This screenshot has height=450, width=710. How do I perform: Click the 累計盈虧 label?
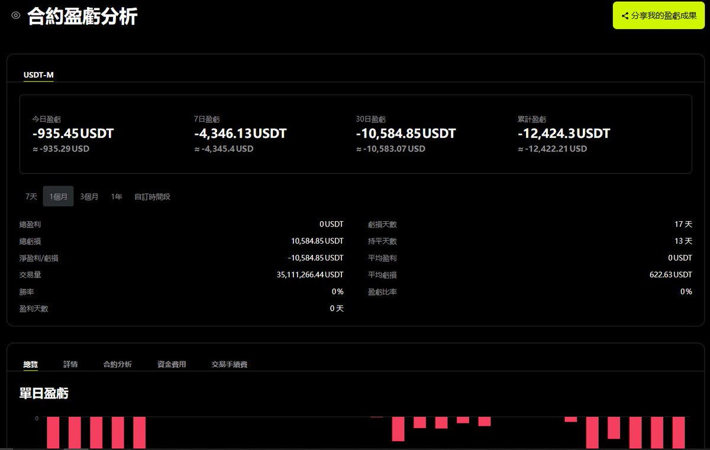[x=532, y=119]
